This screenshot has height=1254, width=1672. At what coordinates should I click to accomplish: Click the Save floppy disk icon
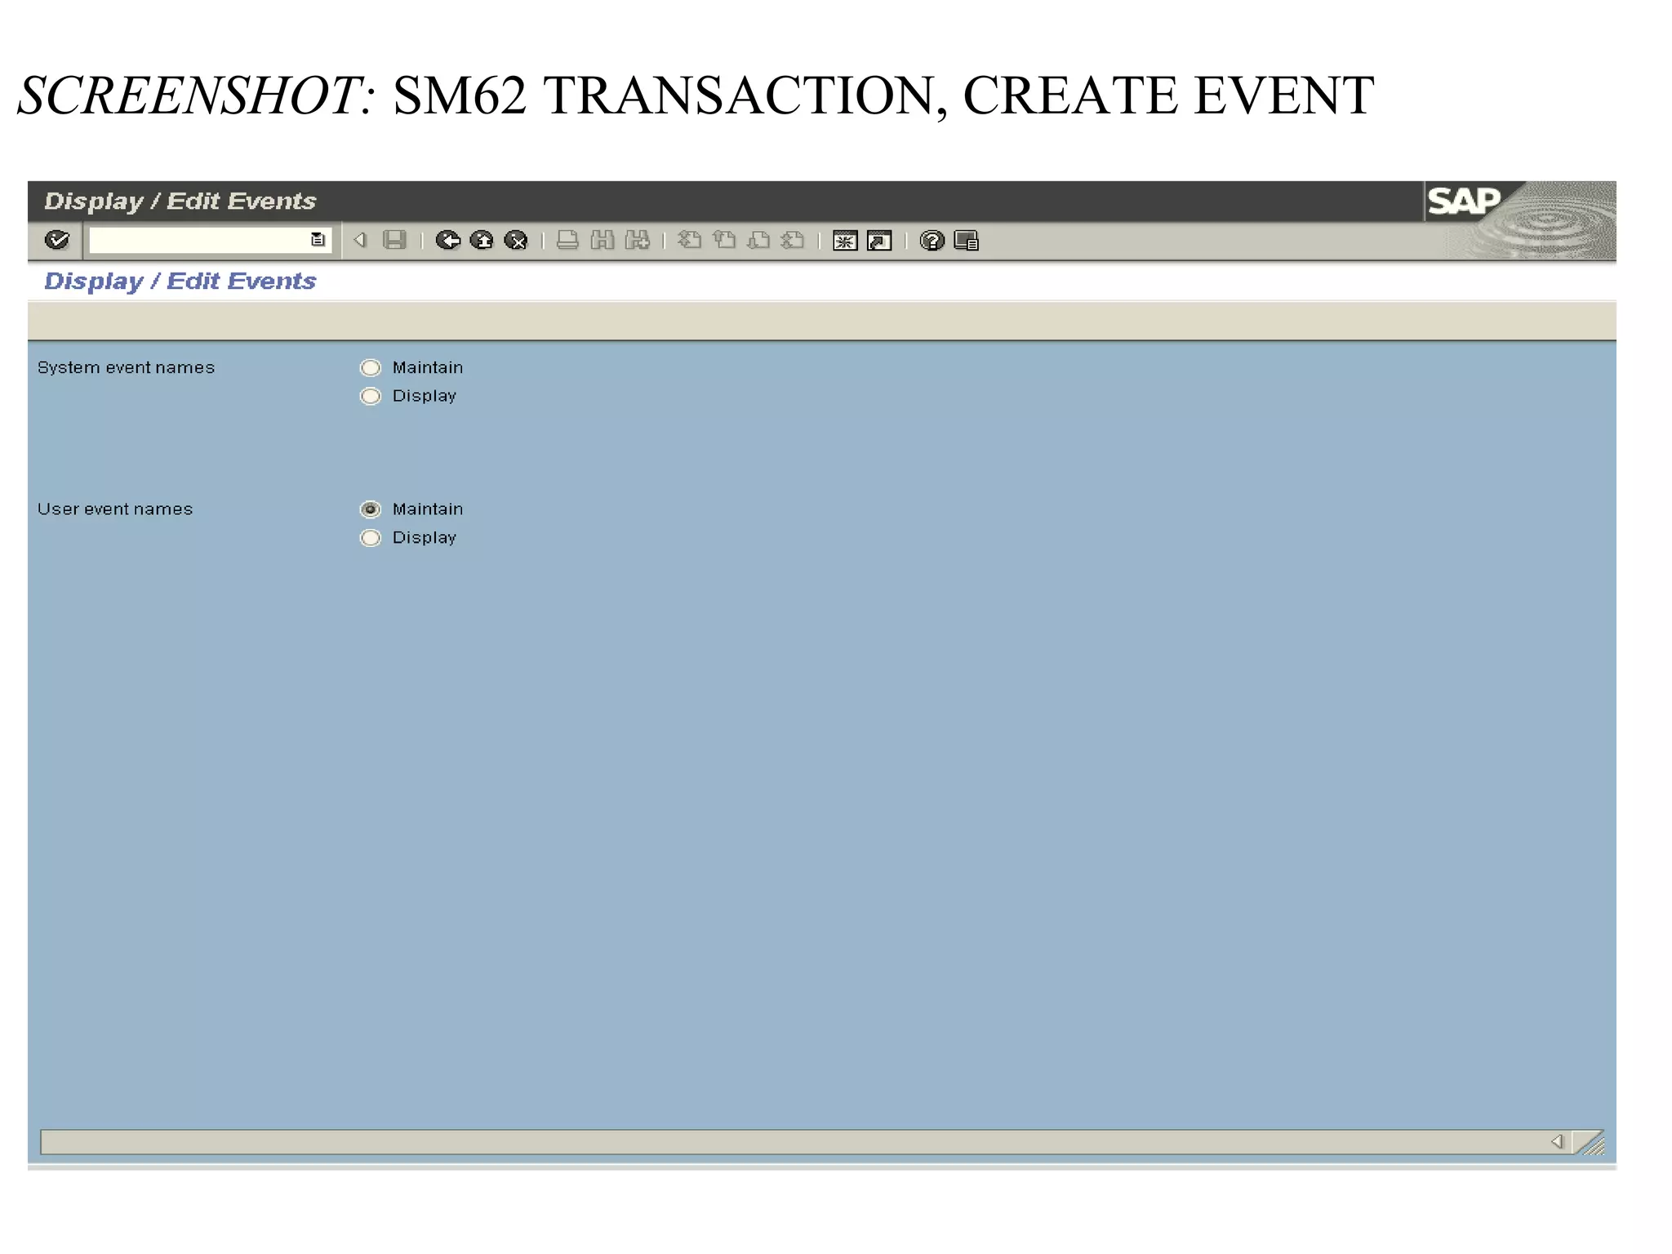(x=394, y=240)
